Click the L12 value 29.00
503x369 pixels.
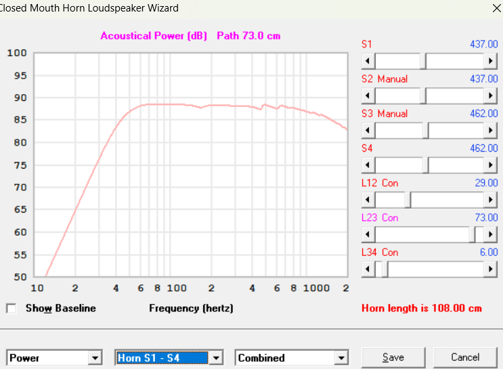(486, 183)
